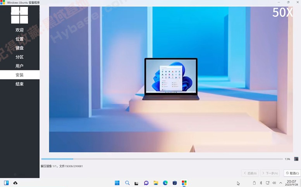
Task: Open taskbar Search
Action: click(x=127, y=183)
